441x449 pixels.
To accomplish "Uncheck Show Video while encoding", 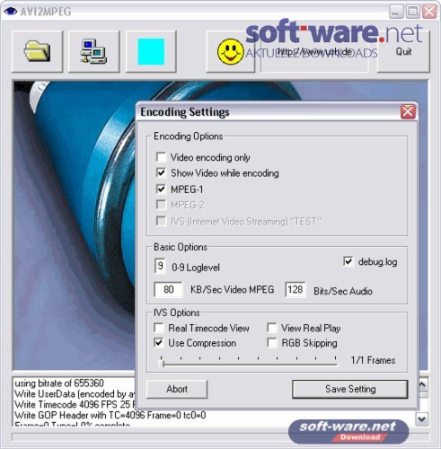I will click(161, 172).
